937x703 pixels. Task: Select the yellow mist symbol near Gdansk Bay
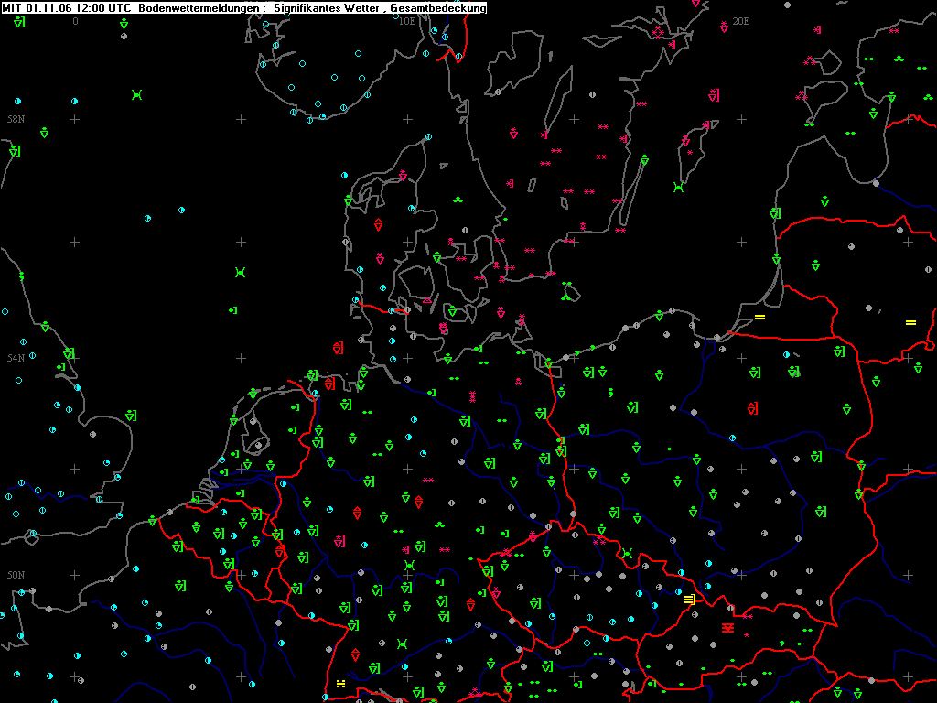coord(759,317)
